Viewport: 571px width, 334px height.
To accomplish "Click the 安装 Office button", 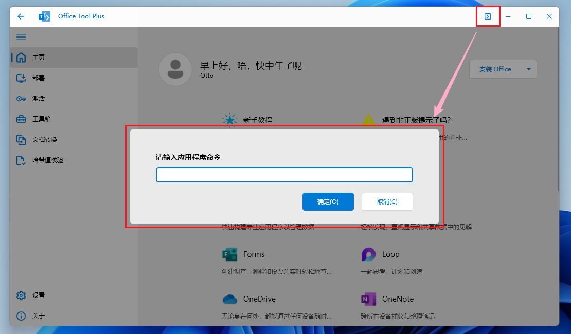I will pos(495,69).
